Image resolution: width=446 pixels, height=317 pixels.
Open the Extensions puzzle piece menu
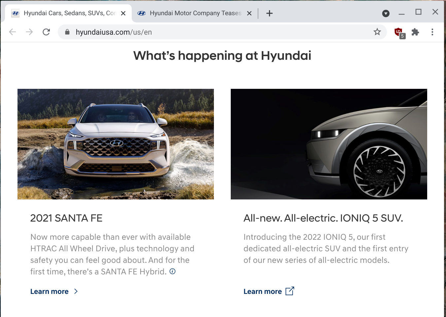(x=415, y=32)
